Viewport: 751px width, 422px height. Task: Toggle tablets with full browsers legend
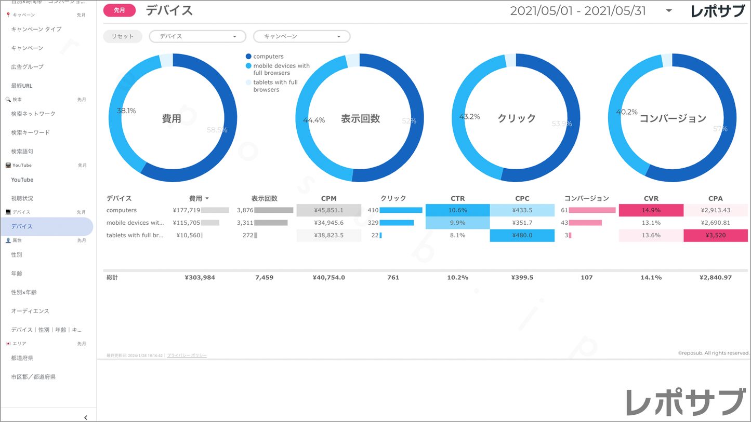(x=275, y=86)
